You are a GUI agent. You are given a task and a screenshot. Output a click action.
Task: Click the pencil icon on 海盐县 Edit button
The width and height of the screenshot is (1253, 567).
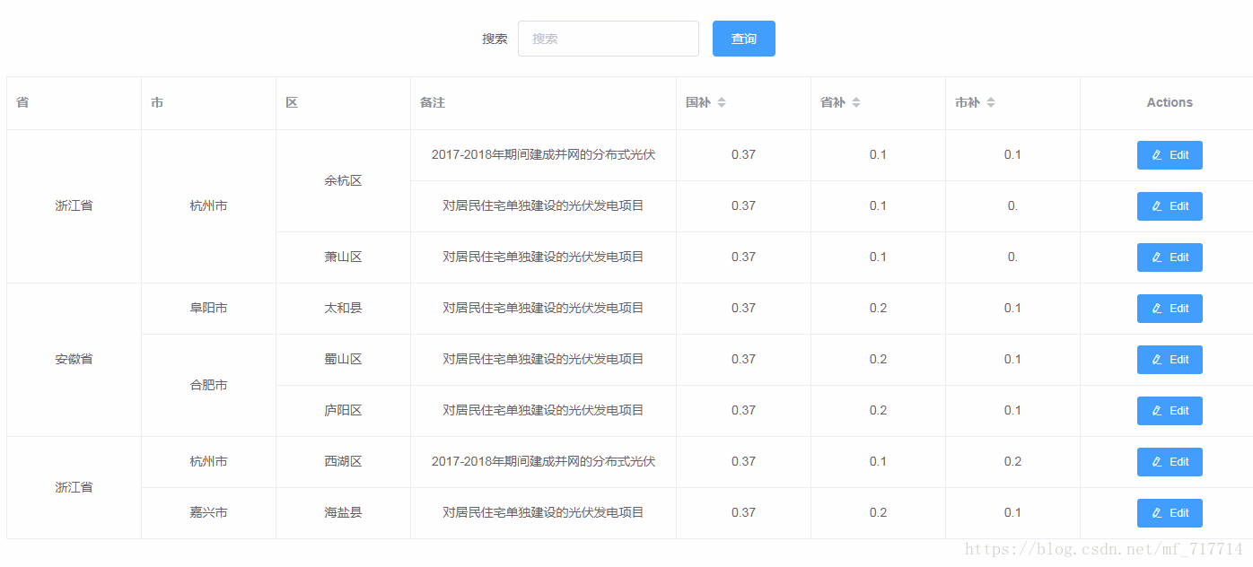[x=1157, y=512]
